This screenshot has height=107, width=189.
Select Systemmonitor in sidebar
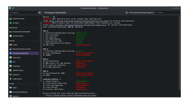24,19
